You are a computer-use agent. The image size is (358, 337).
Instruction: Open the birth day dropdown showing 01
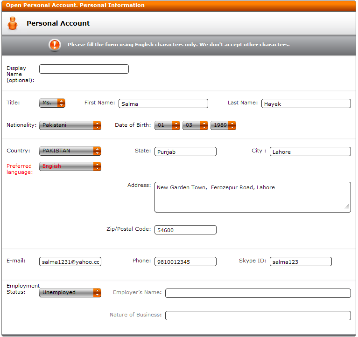click(167, 125)
